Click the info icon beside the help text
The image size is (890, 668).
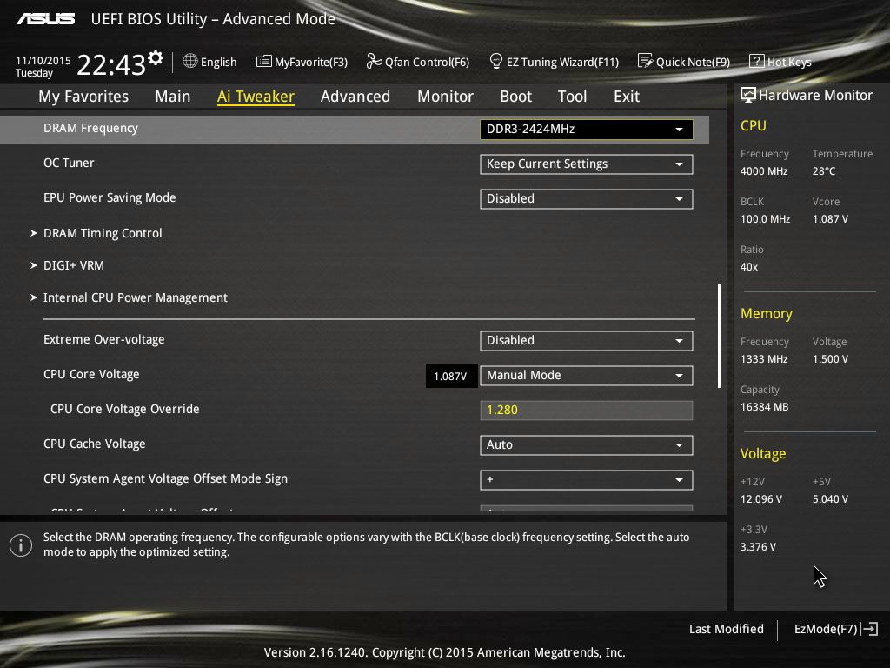(21, 545)
